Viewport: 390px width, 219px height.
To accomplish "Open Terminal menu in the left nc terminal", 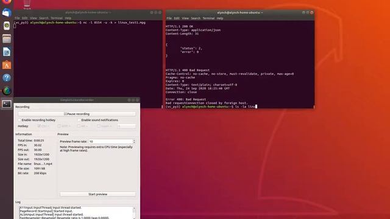I will pyautogui.click(x=57, y=18).
